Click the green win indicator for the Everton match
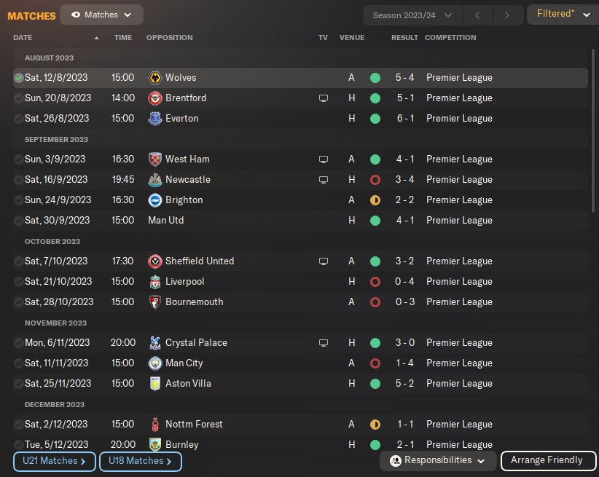Image resolution: width=599 pixels, height=477 pixels. [x=375, y=119]
